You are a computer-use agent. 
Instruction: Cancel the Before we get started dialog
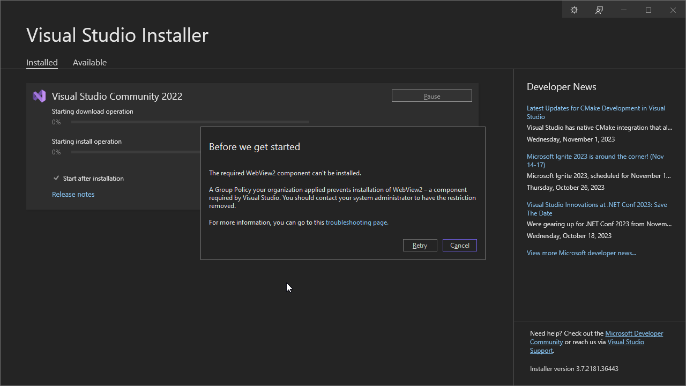tap(459, 245)
